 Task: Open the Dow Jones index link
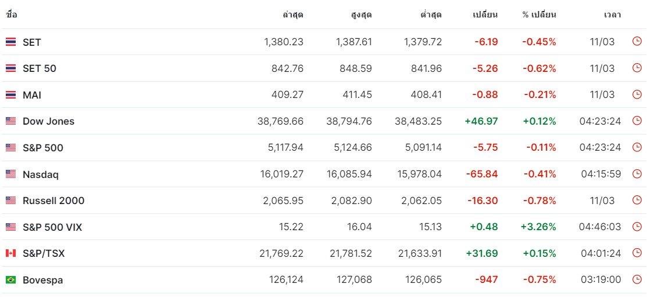(48, 121)
